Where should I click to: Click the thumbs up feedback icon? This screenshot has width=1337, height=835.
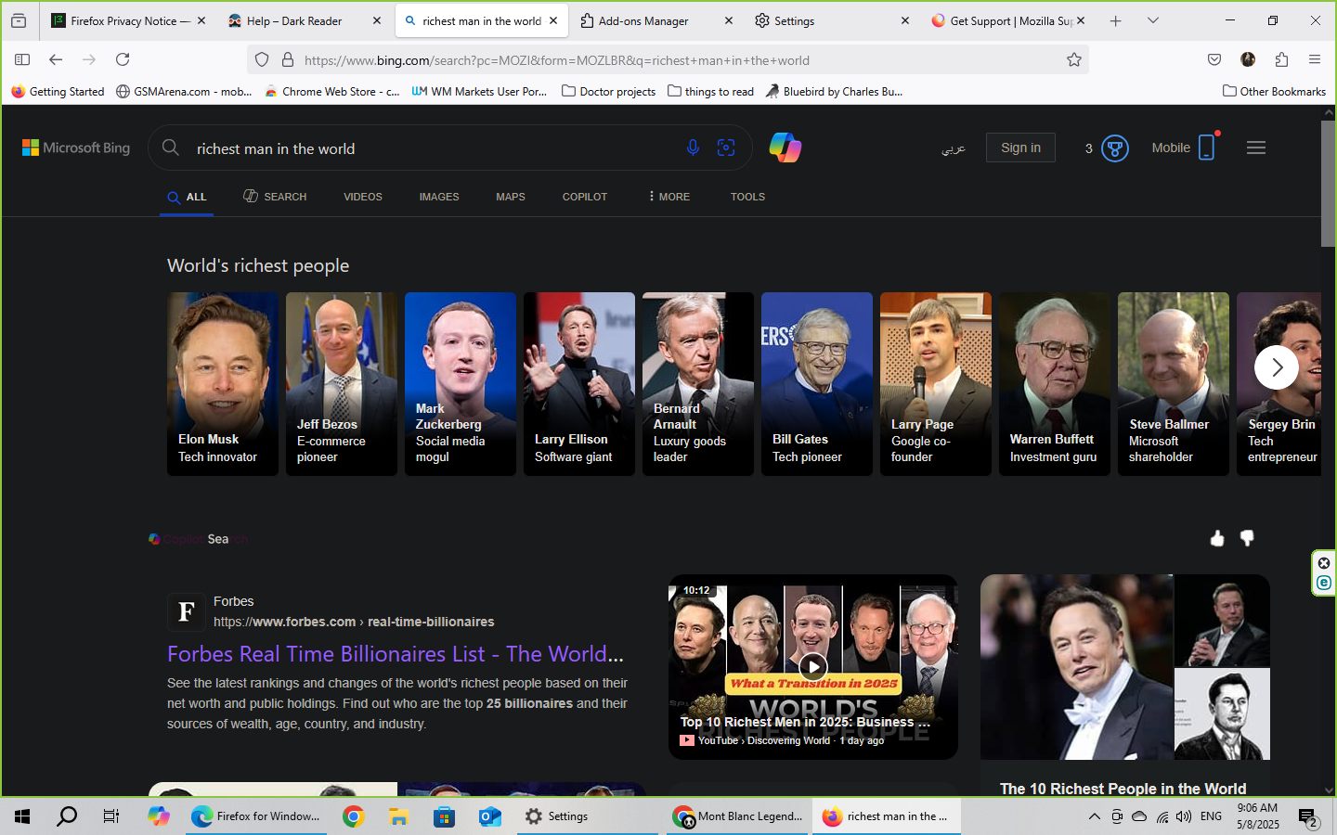(x=1217, y=538)
